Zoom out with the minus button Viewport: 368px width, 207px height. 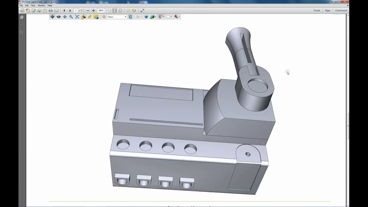click(x=88, y=10)
